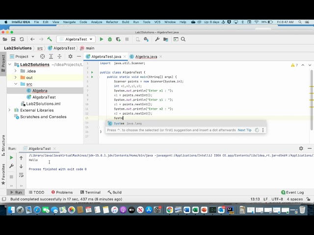Open the AlgebraTest run configuration dropdown
The height and width of the screenshot is (235, 314).
point(76,39)
